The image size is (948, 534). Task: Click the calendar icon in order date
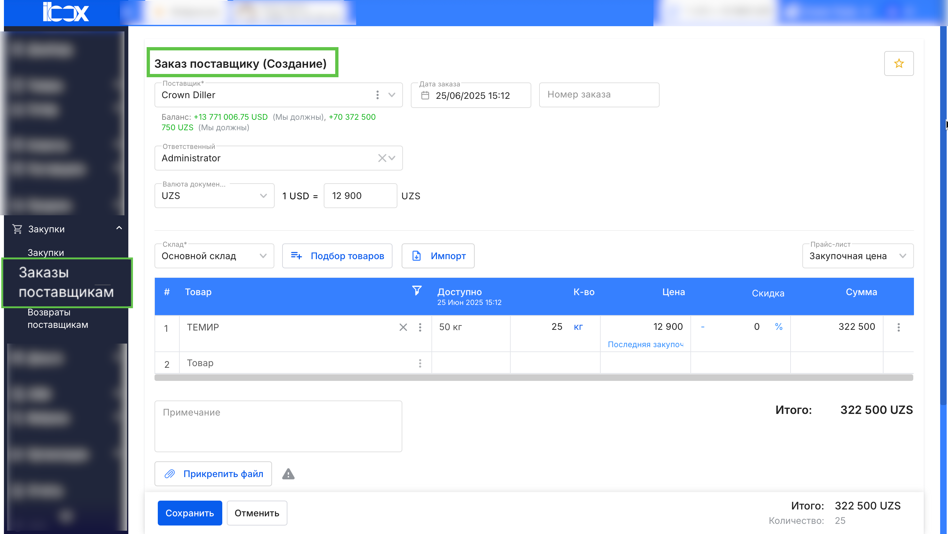pos(425,95)
